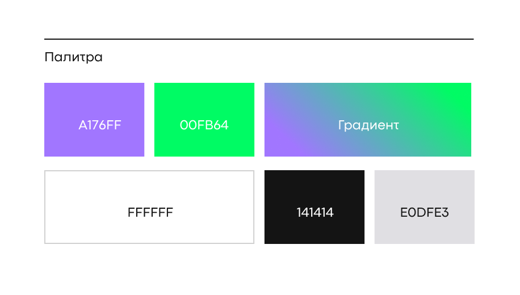Click the "141414" hex code label
This screenshot has height=295, width=520.
pos(314,213)
